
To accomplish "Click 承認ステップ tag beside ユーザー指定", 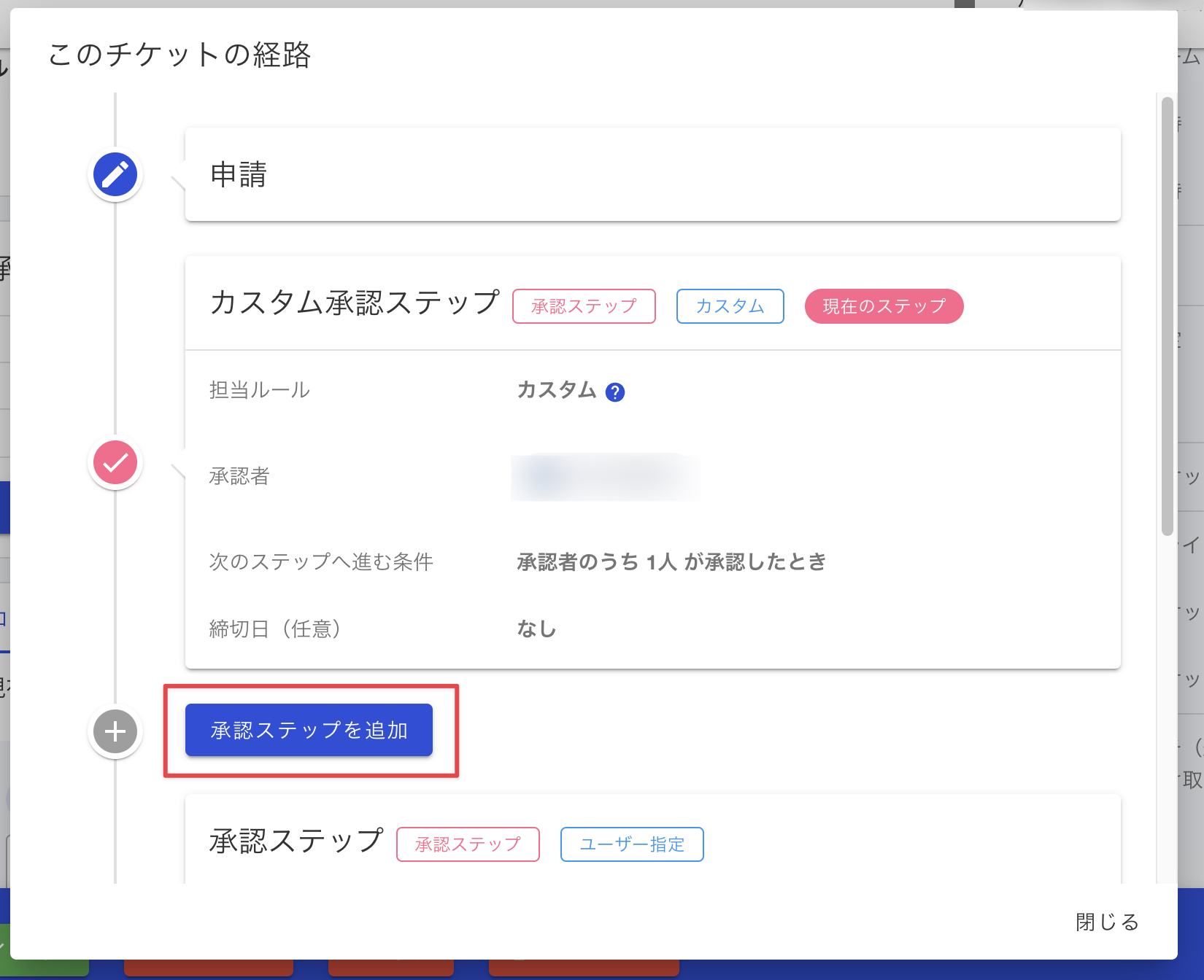I will (x=468, y=844).
